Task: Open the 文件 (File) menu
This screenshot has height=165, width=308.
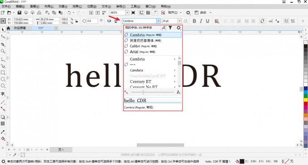Action: point(6,6)
